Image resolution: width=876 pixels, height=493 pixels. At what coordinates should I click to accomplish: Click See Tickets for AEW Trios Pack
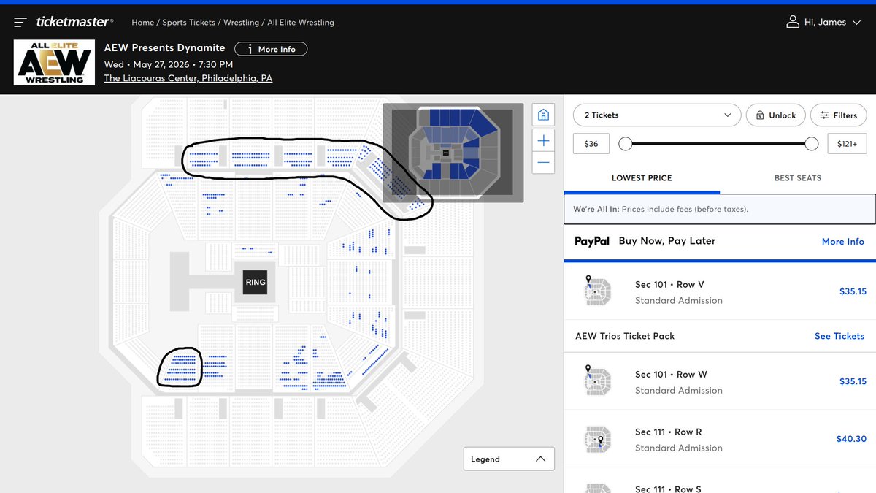tap(839, 336)
